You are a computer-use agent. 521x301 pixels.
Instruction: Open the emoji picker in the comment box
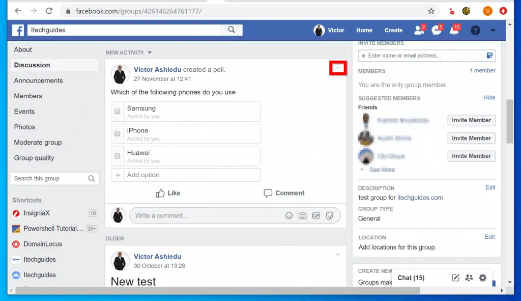pyautogui.click(x=289, y=215)
